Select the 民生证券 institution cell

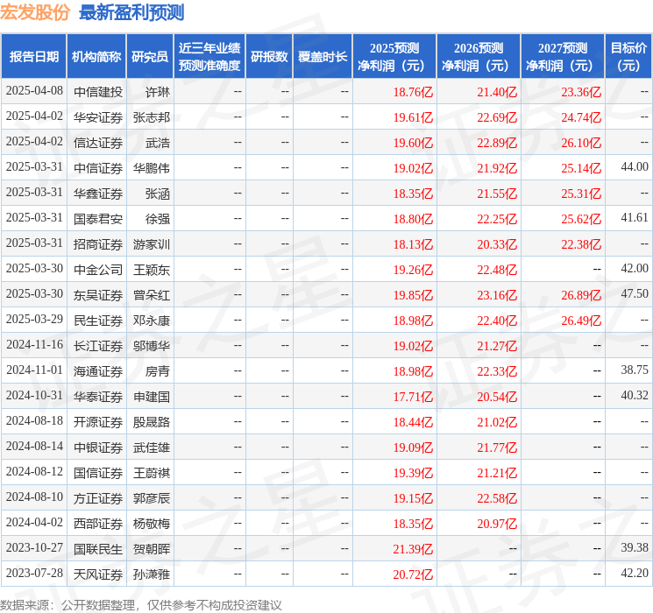[98, 321]
